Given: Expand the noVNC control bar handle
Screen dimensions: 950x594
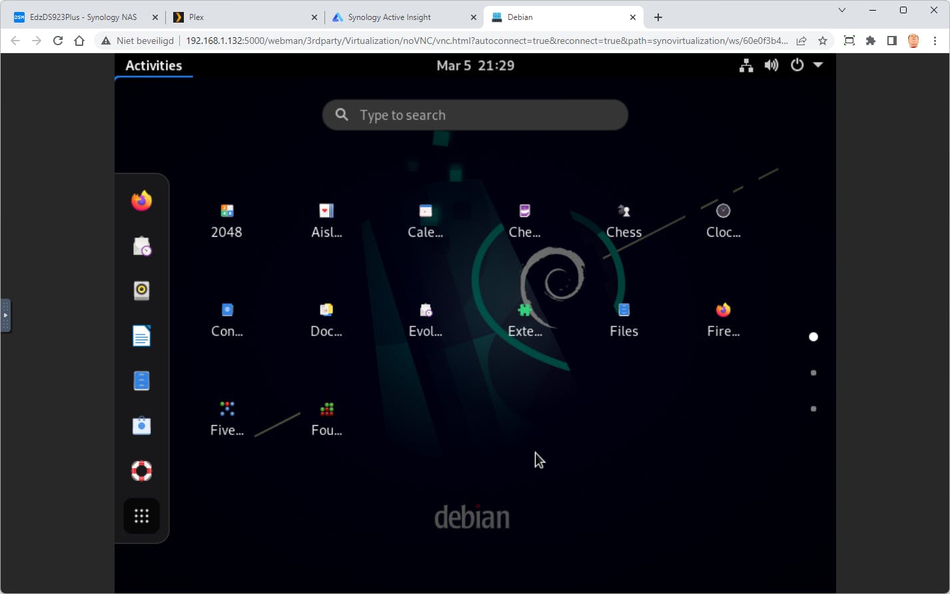Looking at the screenshot, I should pyautogui.click(x=5, y=315).
